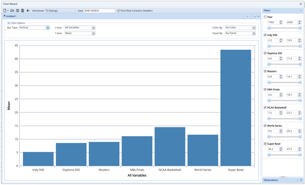Screen dimensions: 305x185
Task: Click the New chart document icon
Action: click(5, 11)
